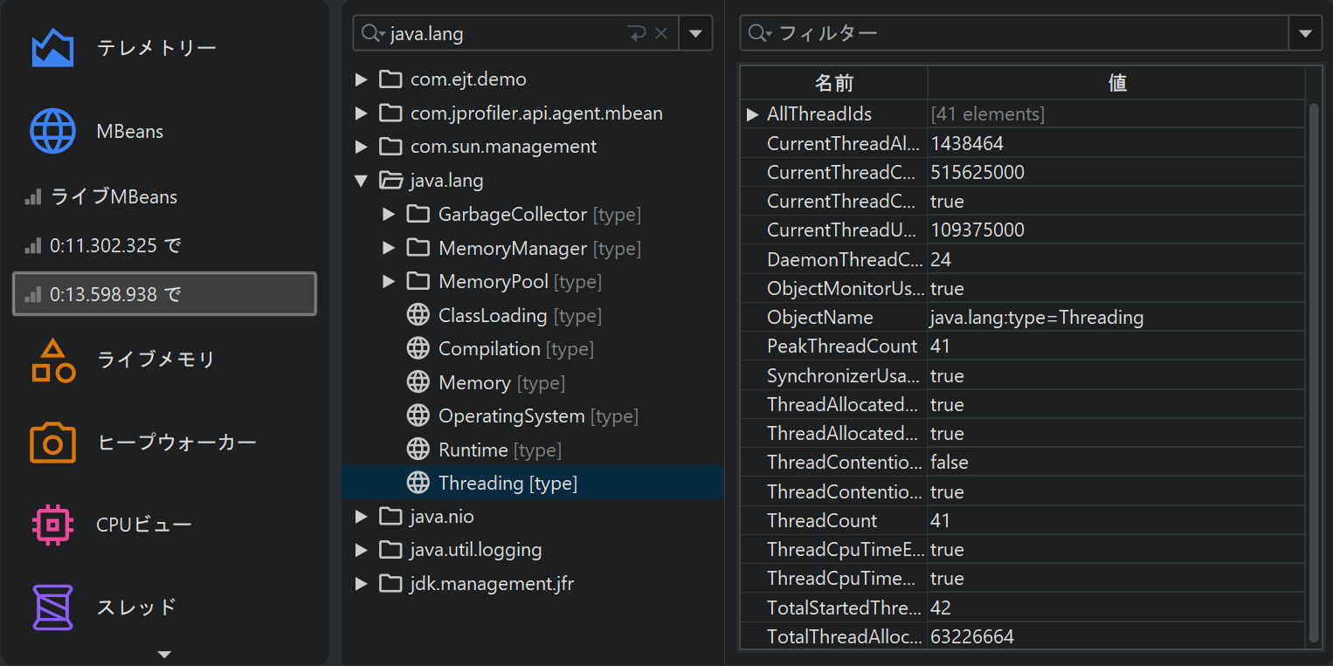The width and height of the screenshot is (1333, 666).
Task: Open the filter options dropdown arrow
Action: (1305, 34)
